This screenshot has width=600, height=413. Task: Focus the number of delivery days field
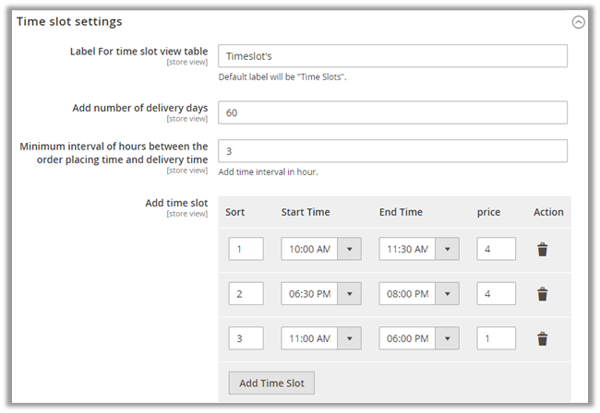pyautogui.click(x=392, y=112)
